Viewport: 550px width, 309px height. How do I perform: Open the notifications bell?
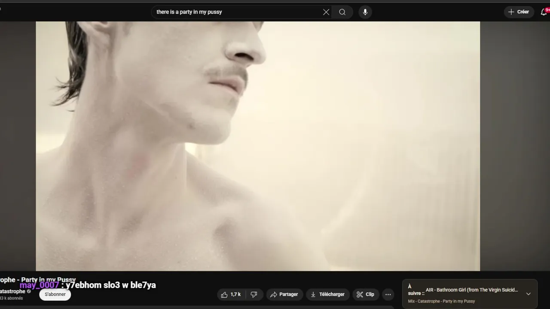point(544,12)
